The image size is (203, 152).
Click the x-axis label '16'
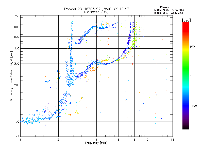point(173,140)
